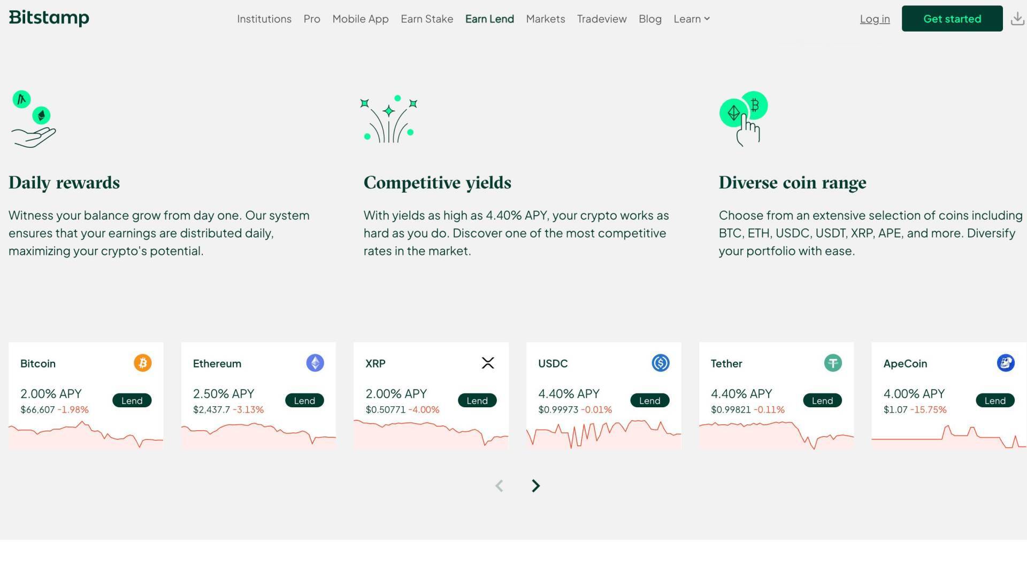The height and width of the screenshot is (578, 1027).
Task: Click the Ethereum cryptocurrency icon
Action: coord(315,363)
